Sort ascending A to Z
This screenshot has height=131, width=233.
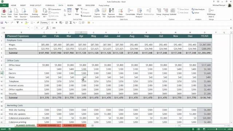(x=65, y=11)
